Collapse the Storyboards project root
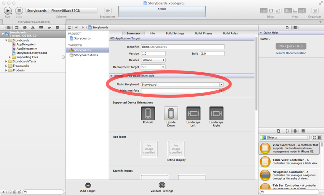The image size is (324, 195). click(2, 34)
